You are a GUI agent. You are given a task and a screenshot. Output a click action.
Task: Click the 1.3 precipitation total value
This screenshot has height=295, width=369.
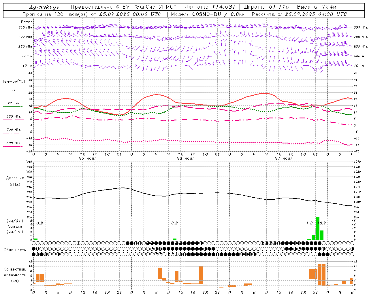[309, 223]
